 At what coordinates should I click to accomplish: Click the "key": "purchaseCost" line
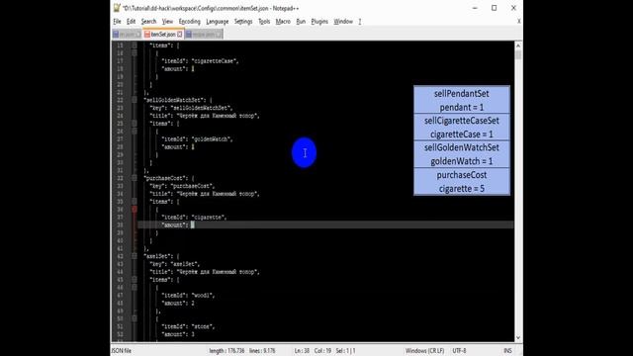click(182, 186)
